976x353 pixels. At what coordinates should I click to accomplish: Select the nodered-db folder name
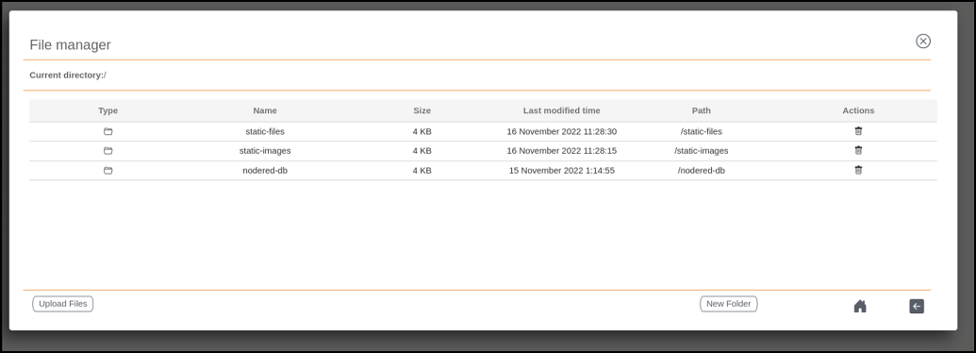265,171
